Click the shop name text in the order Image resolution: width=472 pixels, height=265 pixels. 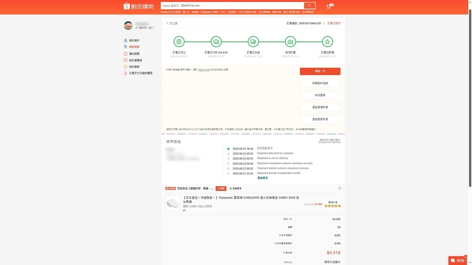coord(195,188)
